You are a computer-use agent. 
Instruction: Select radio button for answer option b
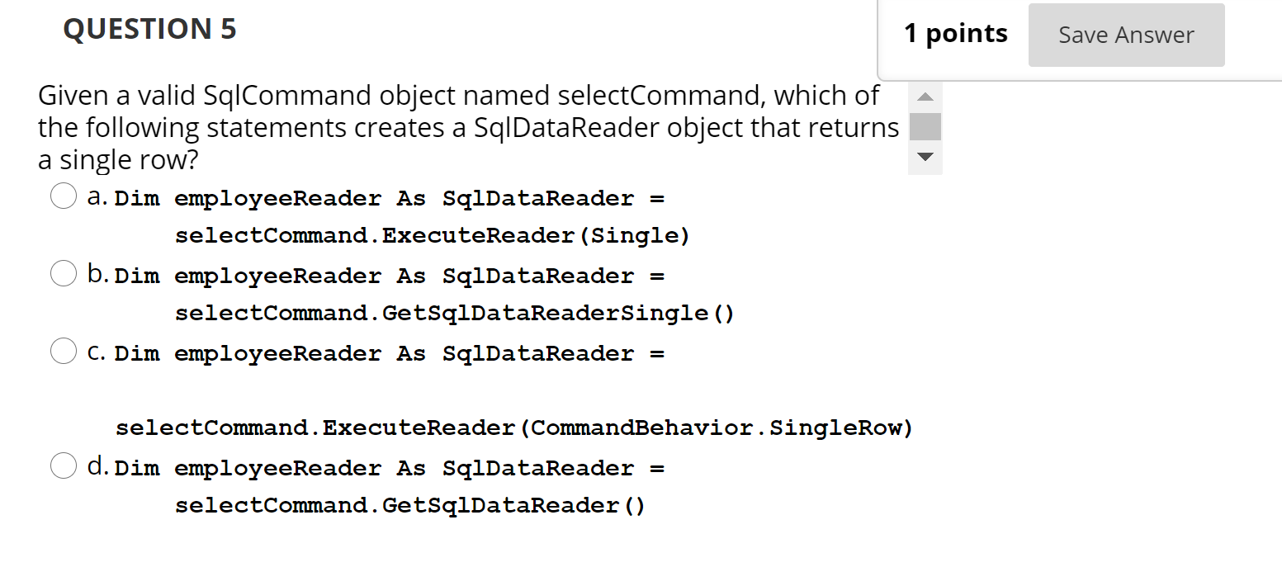[64, 273]
